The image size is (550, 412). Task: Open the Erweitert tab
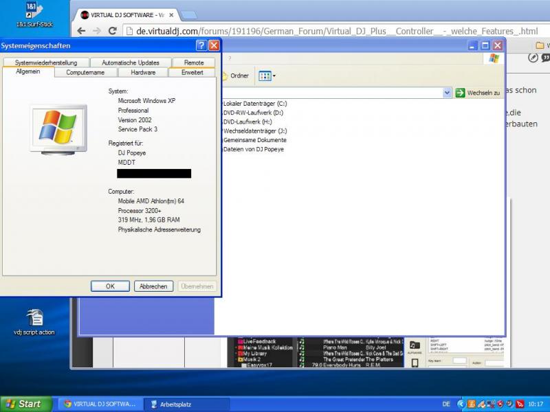pyautogui.click(x=192, y=73)
